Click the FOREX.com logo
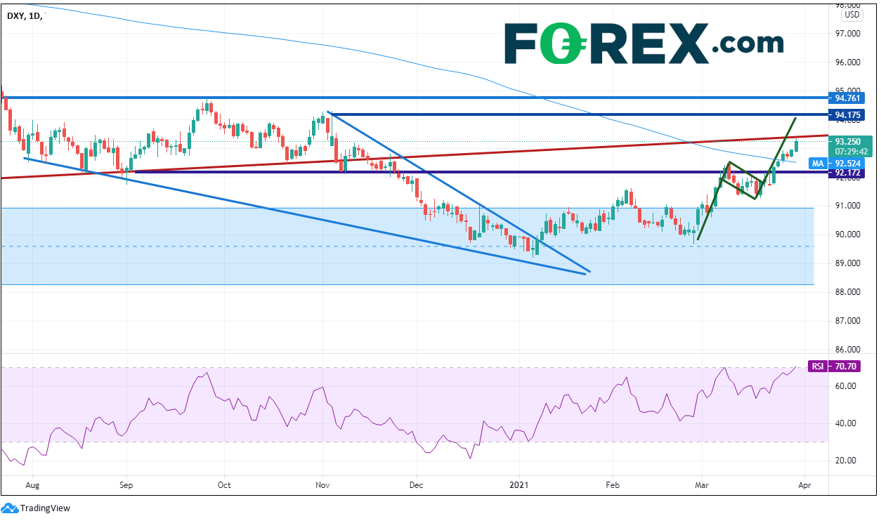Screen dimensions: 881x521 (x=644, y=44)
